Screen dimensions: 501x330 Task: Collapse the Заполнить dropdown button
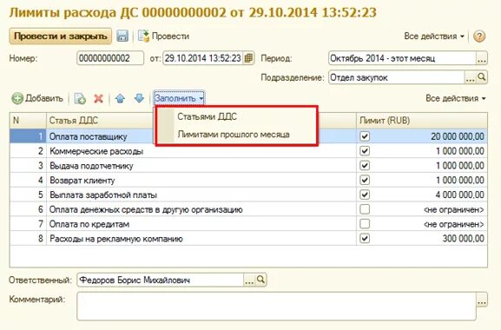[x=179, y=98]
